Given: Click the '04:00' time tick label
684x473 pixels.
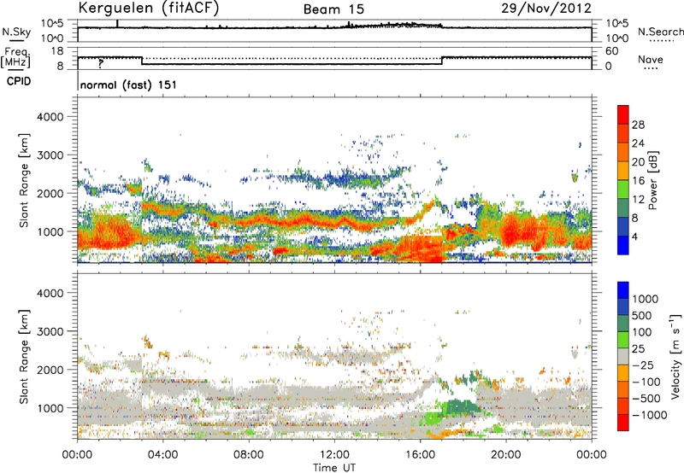Looking at the screenshot, I should pyautogui.click(x=162, y=455).
